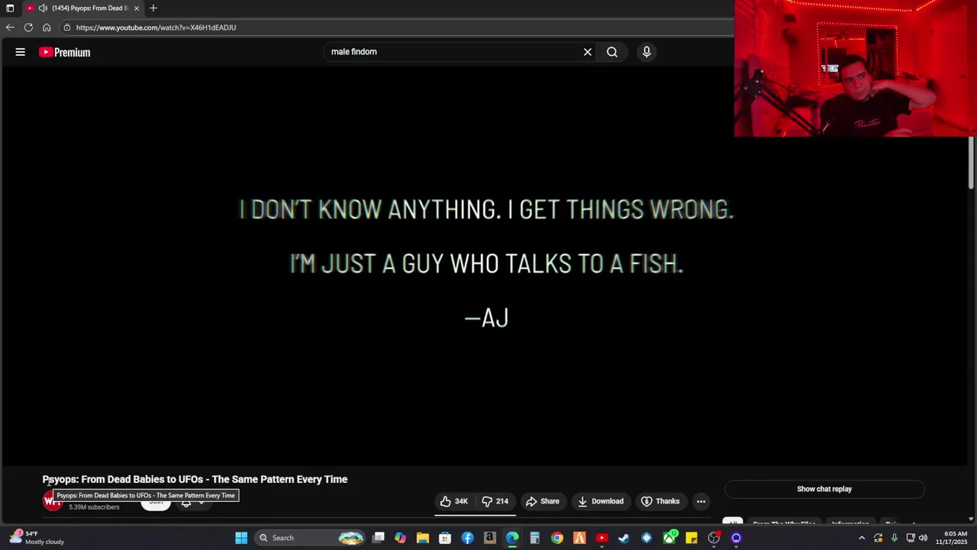Open Microsoft Store from taskbar

[445, 538]
